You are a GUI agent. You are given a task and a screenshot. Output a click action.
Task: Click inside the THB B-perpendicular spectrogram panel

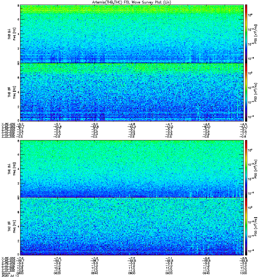click(x=132, y=34)
